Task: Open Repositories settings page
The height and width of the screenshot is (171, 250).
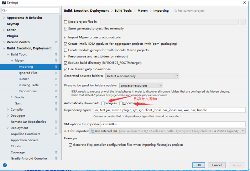Action: [x=27, y=91]
